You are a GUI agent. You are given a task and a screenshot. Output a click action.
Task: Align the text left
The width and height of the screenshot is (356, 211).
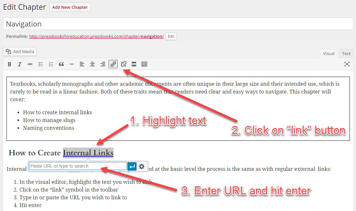pos(82,64)
